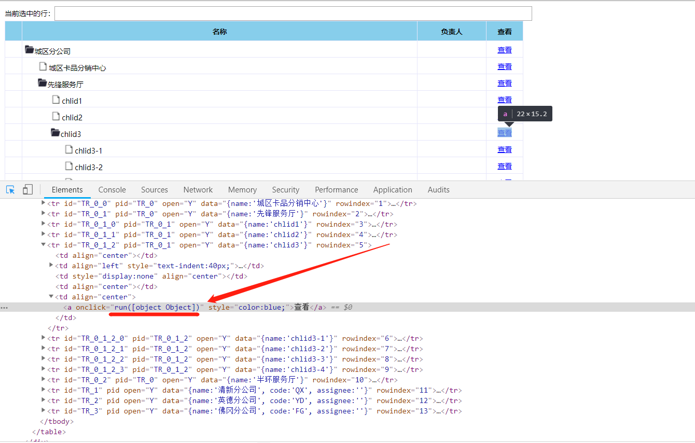Click the file icon beside 城区卡品分销中心
Image resolution: width=695 pixels, height=443 pixels.
(x=43, y=66)
